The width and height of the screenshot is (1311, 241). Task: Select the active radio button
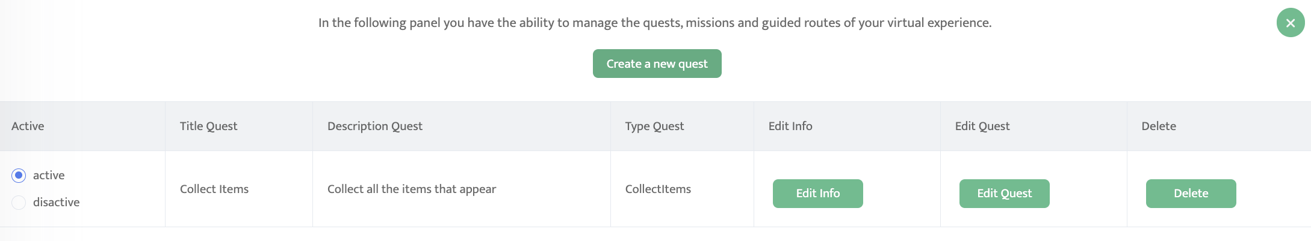click(x=19, y=175)
